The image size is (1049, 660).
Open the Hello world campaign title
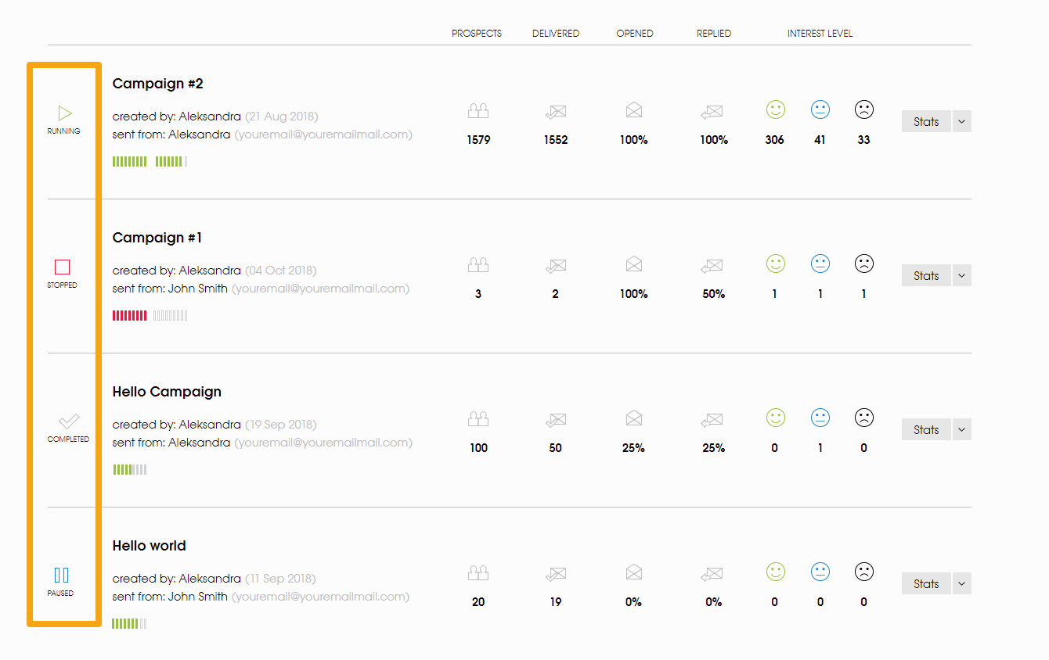pyautogui.click(x=150, y=546)
